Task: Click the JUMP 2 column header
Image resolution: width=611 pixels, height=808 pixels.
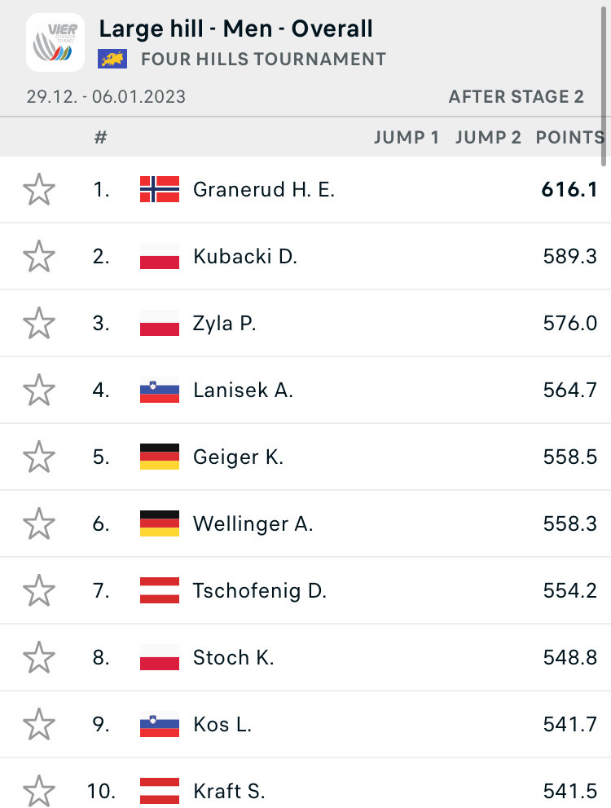Action: click(488, 137)
